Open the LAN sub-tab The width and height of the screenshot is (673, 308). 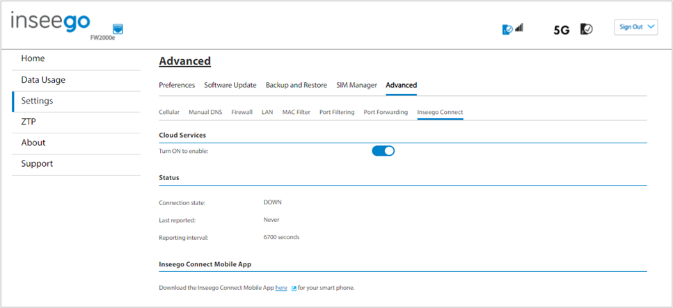(x=267, y=112)
